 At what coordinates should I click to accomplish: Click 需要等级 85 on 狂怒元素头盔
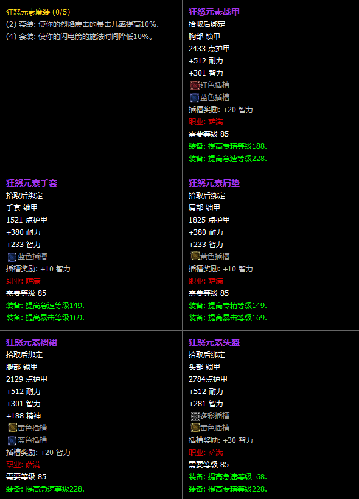(209, 465)
